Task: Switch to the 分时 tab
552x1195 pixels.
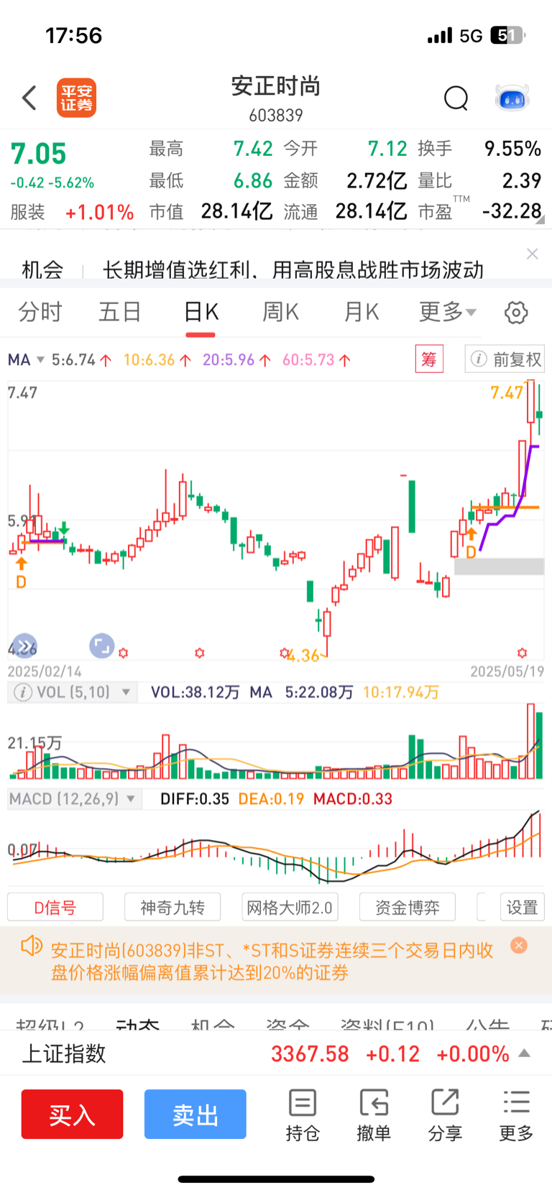Action: pyautogui.click(x=40, y=312)
